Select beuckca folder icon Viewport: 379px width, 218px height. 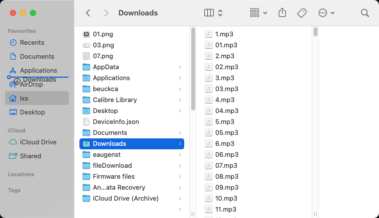click(86, 89)
